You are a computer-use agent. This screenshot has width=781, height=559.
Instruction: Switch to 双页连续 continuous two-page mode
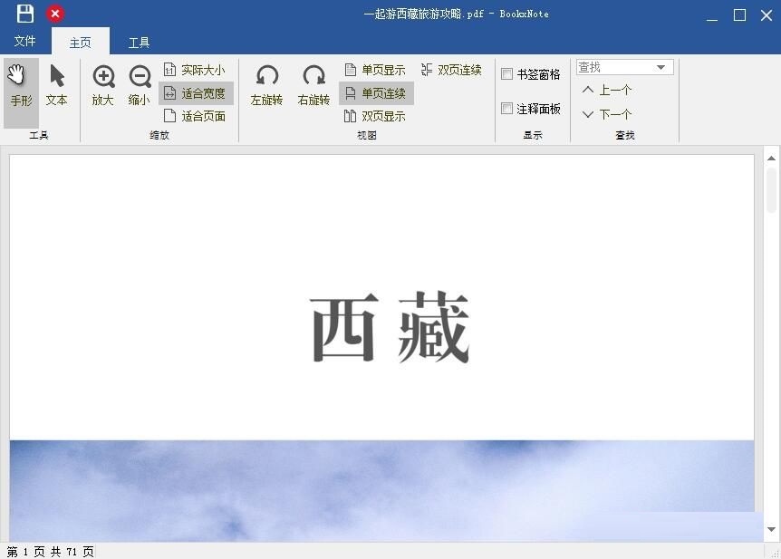pyautogui.click(x=450, y=69)
